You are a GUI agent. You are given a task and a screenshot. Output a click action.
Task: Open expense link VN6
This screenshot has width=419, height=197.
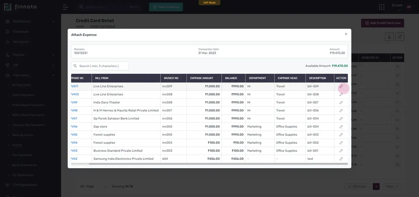click(74, 126)
